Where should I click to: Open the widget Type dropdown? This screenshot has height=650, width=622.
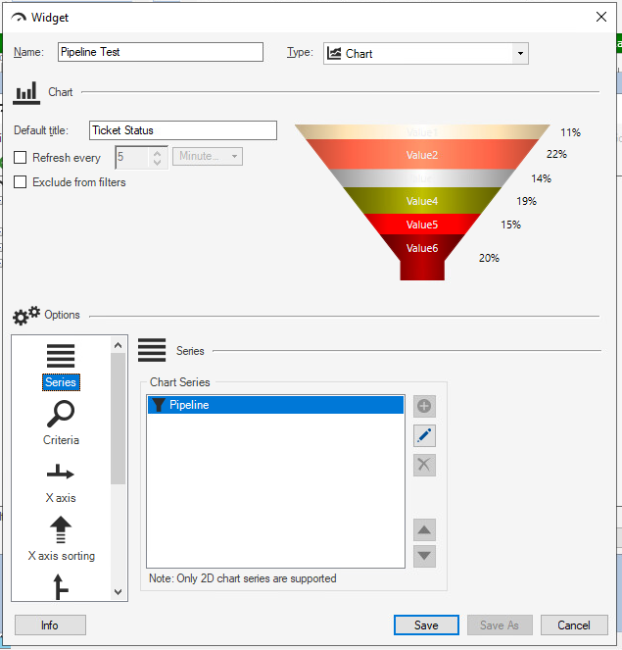(x=425, y=54)
